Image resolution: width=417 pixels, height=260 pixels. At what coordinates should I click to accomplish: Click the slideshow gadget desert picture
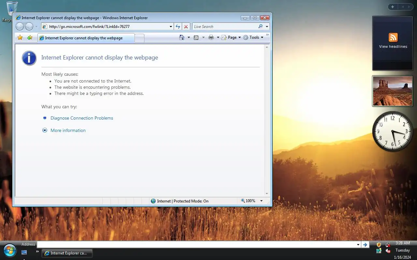(x=393, y=91)
